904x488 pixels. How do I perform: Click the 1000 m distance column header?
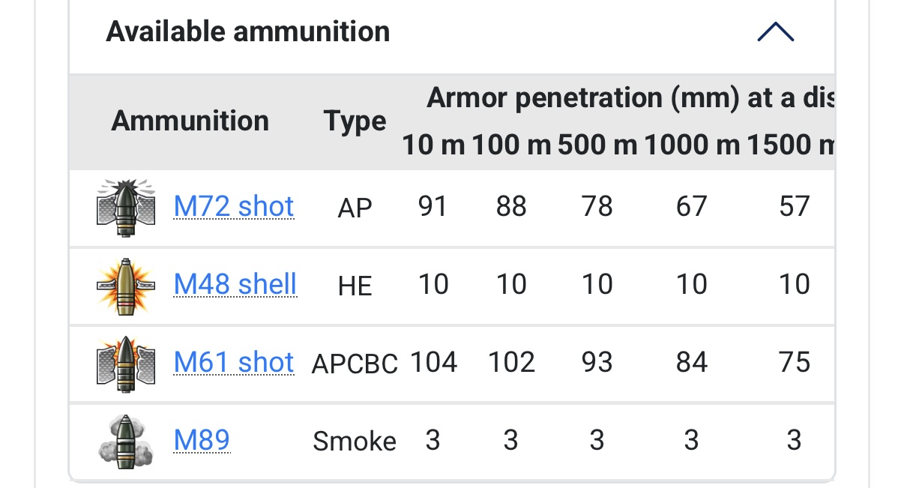coord(692,145)
